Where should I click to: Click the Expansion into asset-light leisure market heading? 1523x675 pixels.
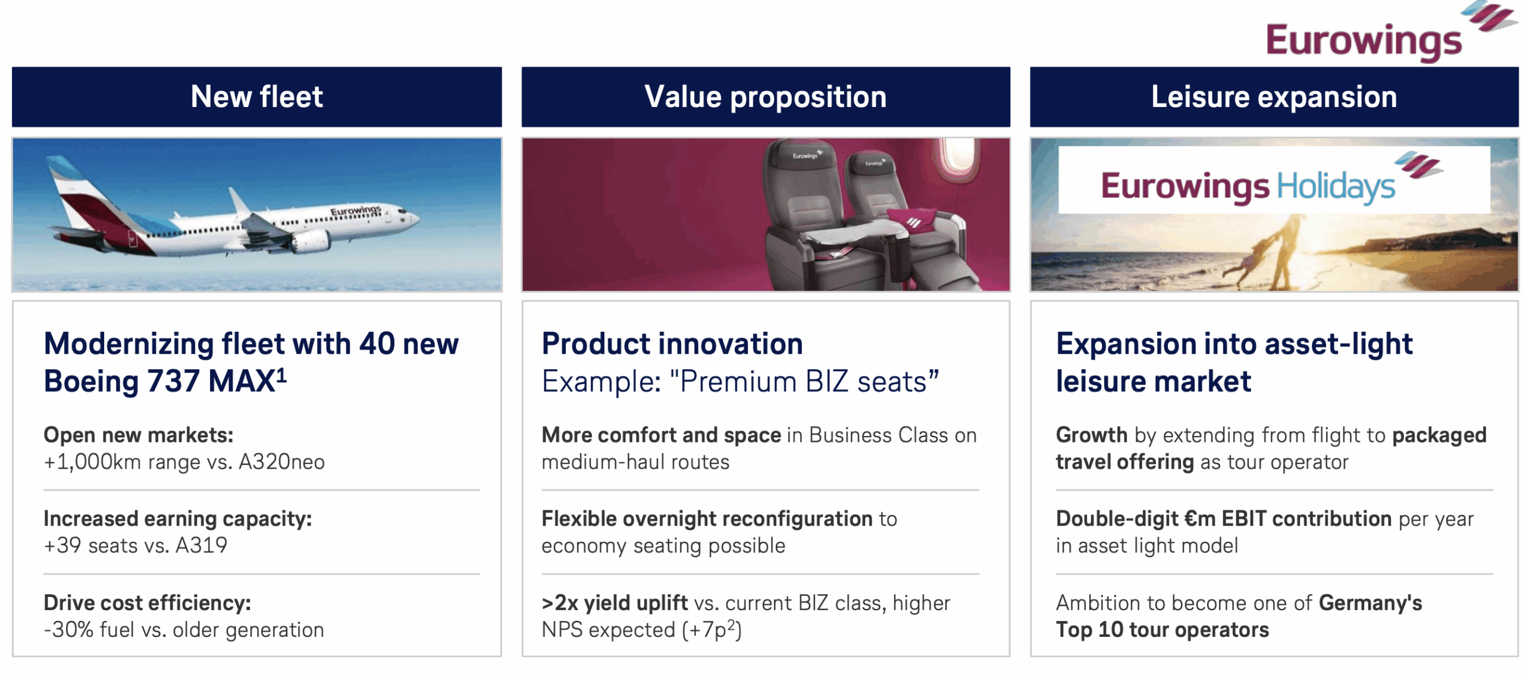(1234, 362)
